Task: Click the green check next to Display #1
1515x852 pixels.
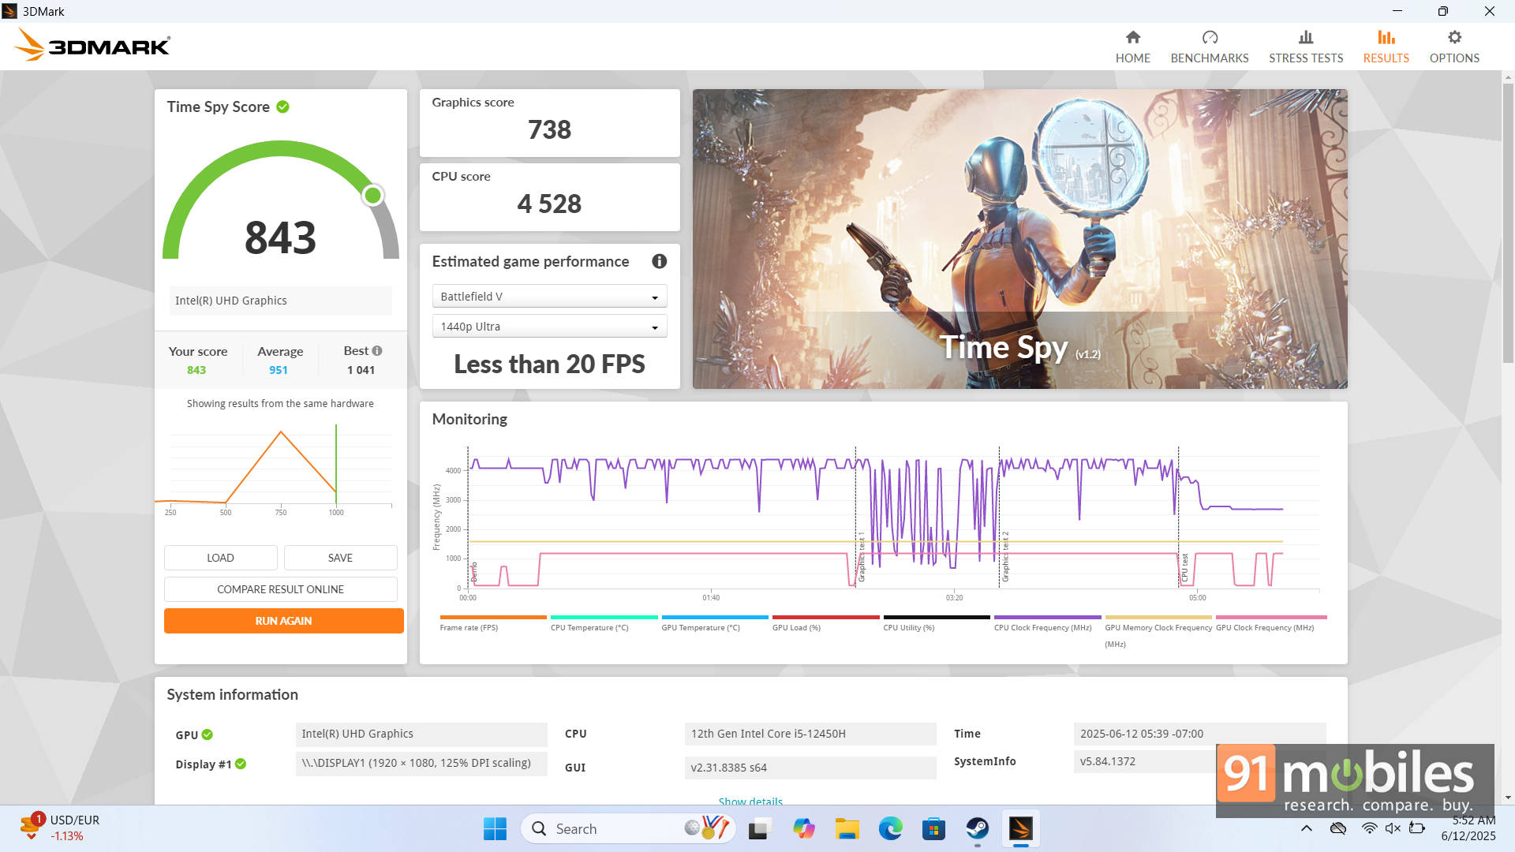Action: [x=241, y=764]
